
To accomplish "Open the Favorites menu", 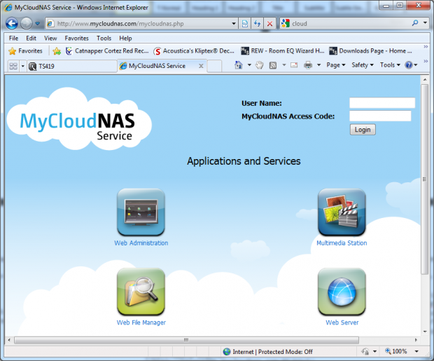I will (77, 39).
